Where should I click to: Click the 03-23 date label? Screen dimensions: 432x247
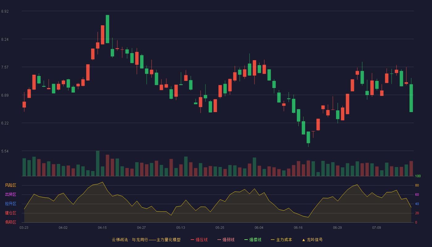24,228
